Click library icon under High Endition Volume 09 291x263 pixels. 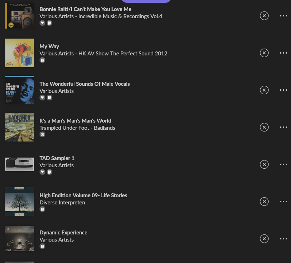42,209
